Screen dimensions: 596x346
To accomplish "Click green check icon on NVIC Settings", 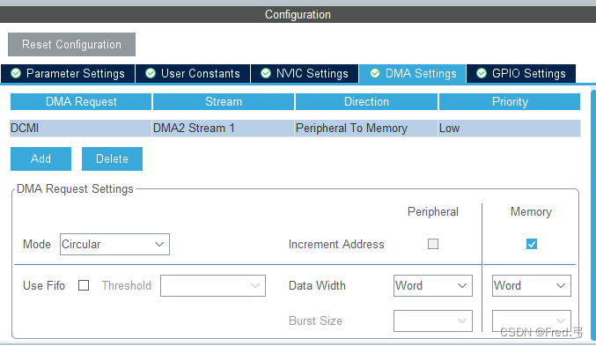I will tap(266, 73).
